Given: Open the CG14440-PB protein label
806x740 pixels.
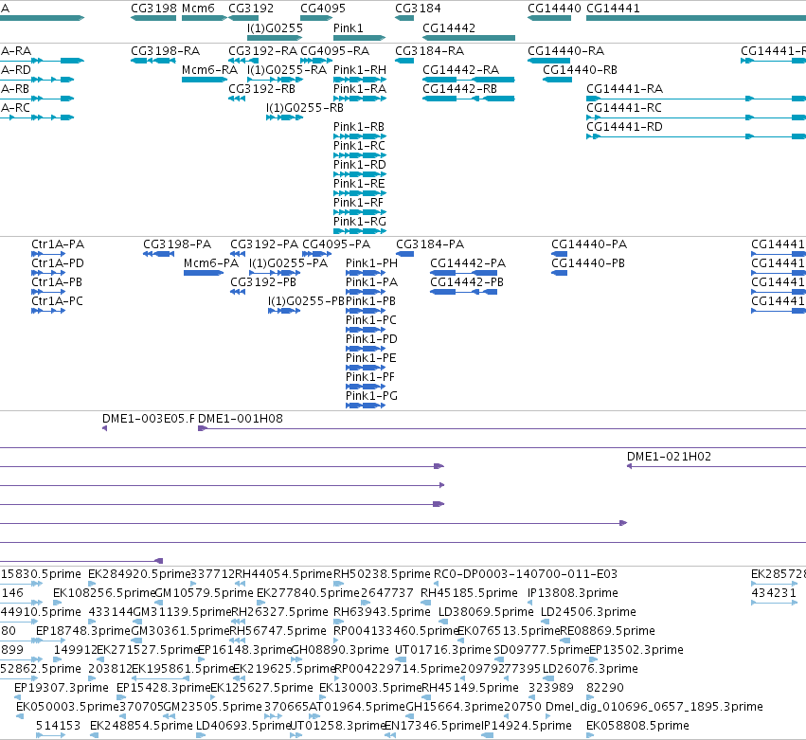Looking at the screenshot, I should click(588, 263).
